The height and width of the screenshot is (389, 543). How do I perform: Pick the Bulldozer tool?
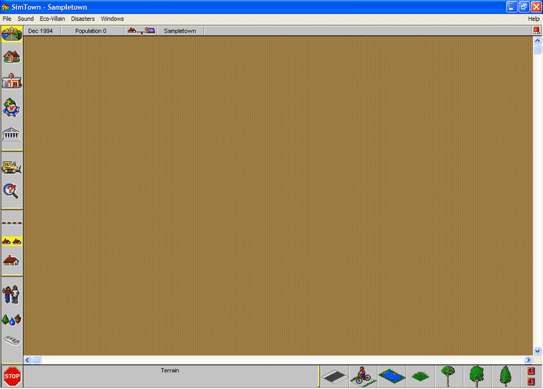pos(12,168)
